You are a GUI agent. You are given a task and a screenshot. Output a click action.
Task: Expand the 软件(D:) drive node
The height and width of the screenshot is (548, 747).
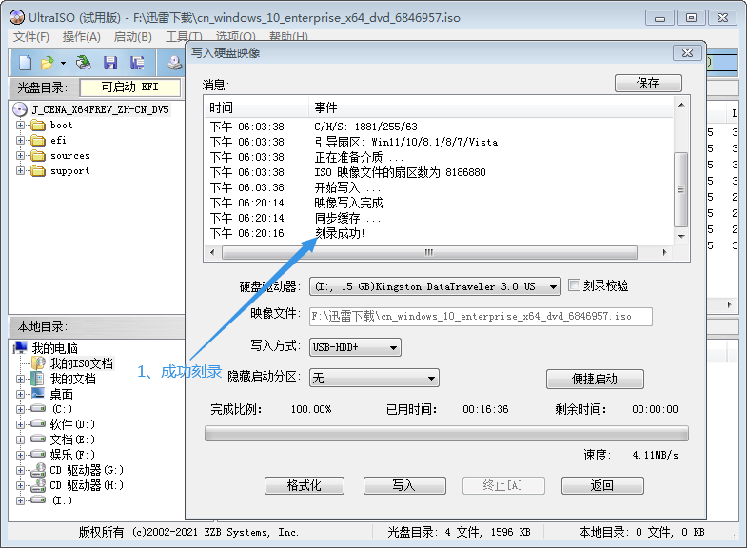[x=20, y=424]
